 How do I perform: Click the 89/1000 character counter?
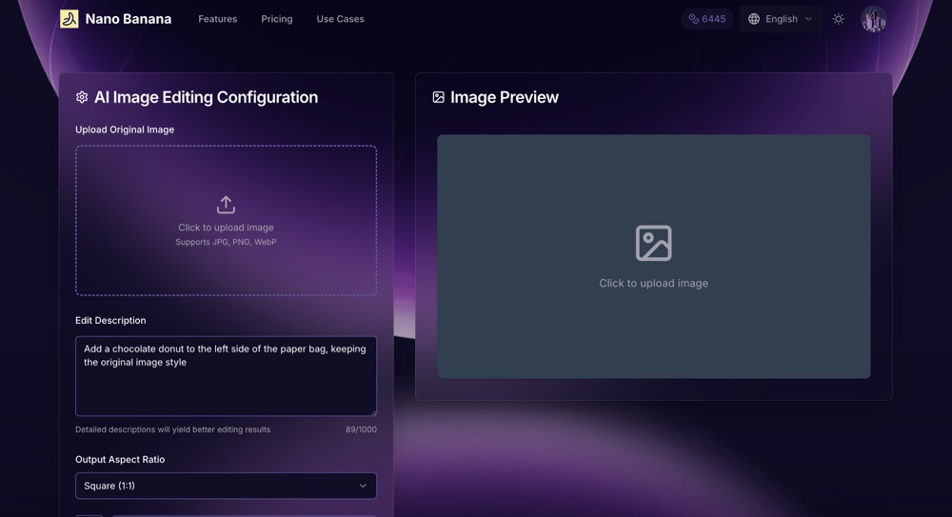(361, 429)
